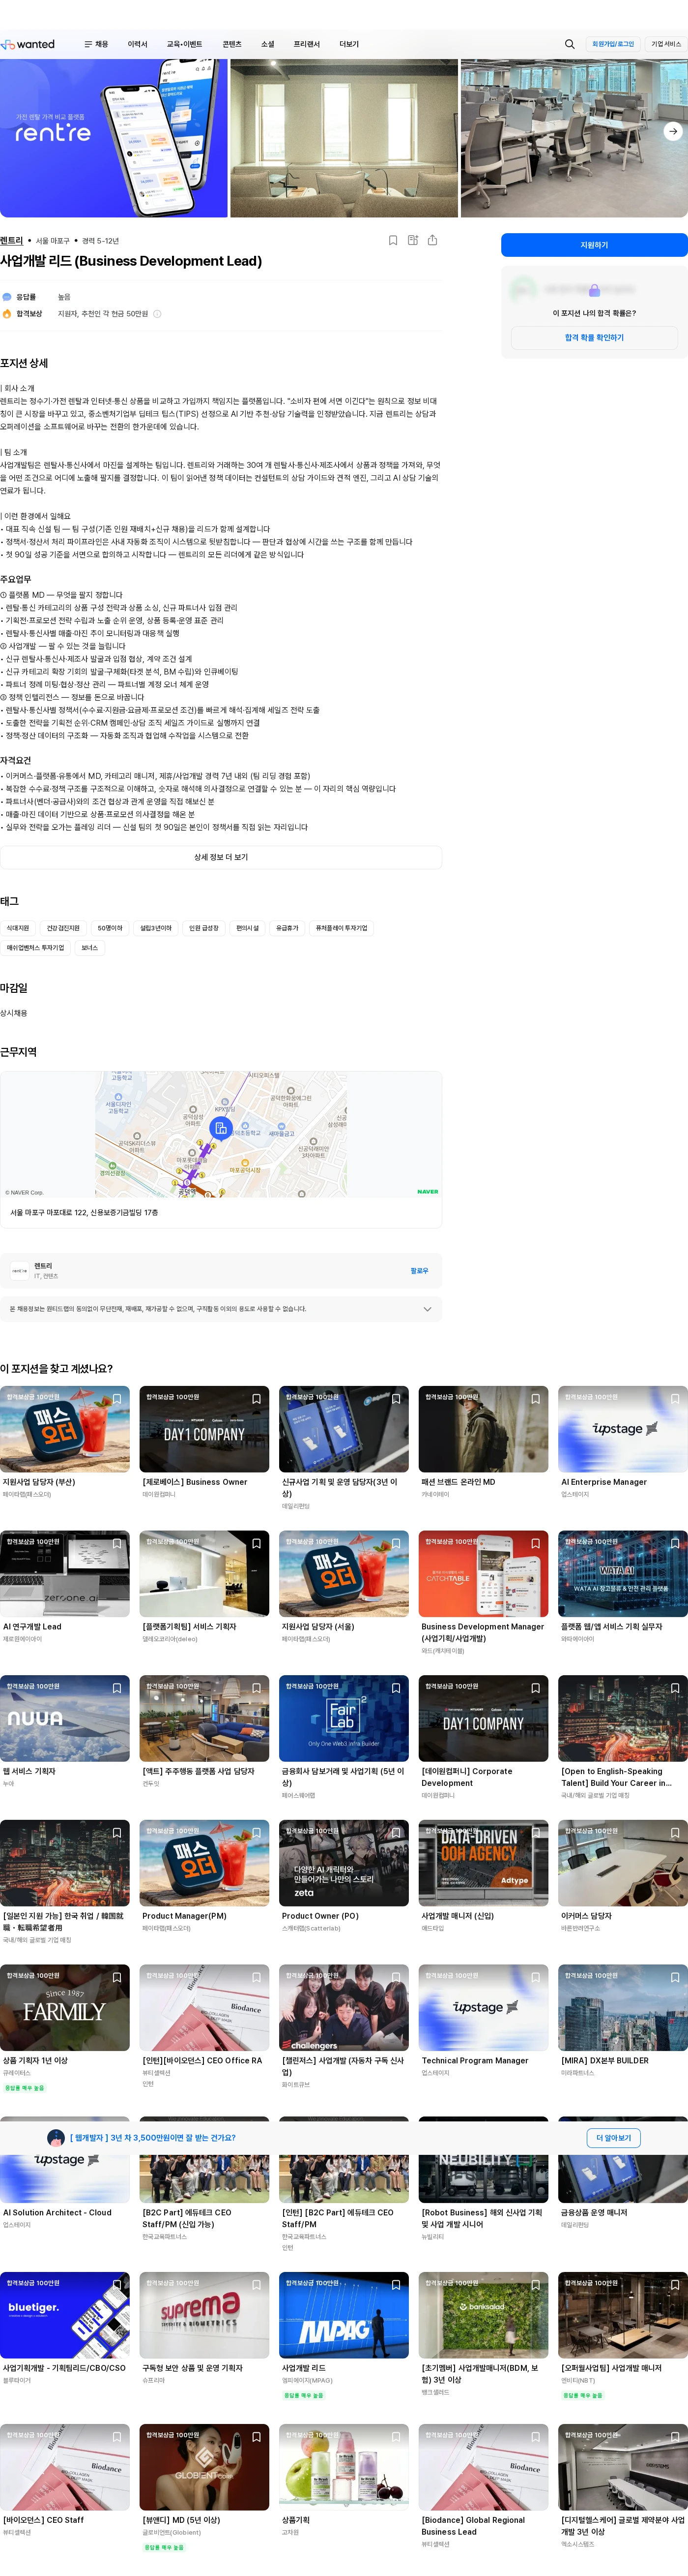
Task: Click the 유급휴가 tag
Action: pos(287,928)
